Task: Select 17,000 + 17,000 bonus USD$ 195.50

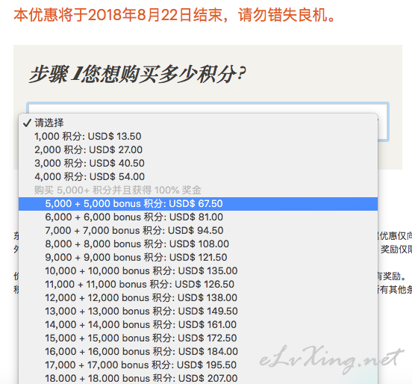Action: pyautogui.click(x=198, y=365)
